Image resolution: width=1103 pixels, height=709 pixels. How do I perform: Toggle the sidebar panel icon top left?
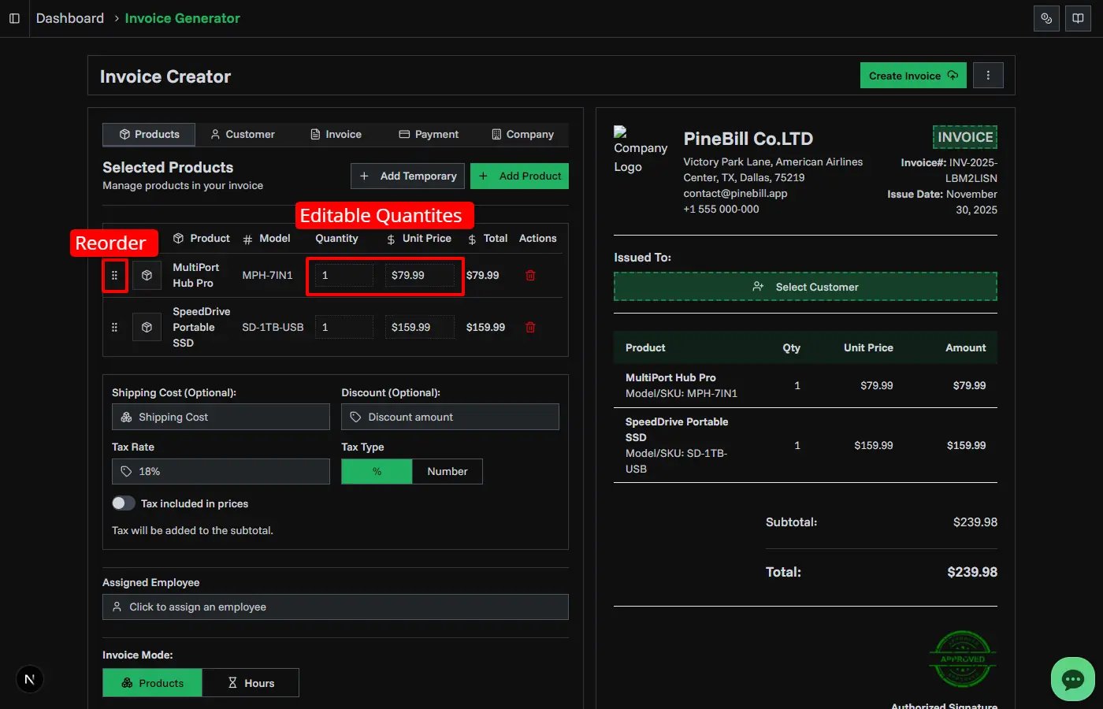tap(14, 17)
